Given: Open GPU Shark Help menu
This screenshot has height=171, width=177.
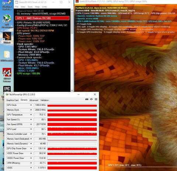Looking at the screenshot, I should tap(37, 7).
